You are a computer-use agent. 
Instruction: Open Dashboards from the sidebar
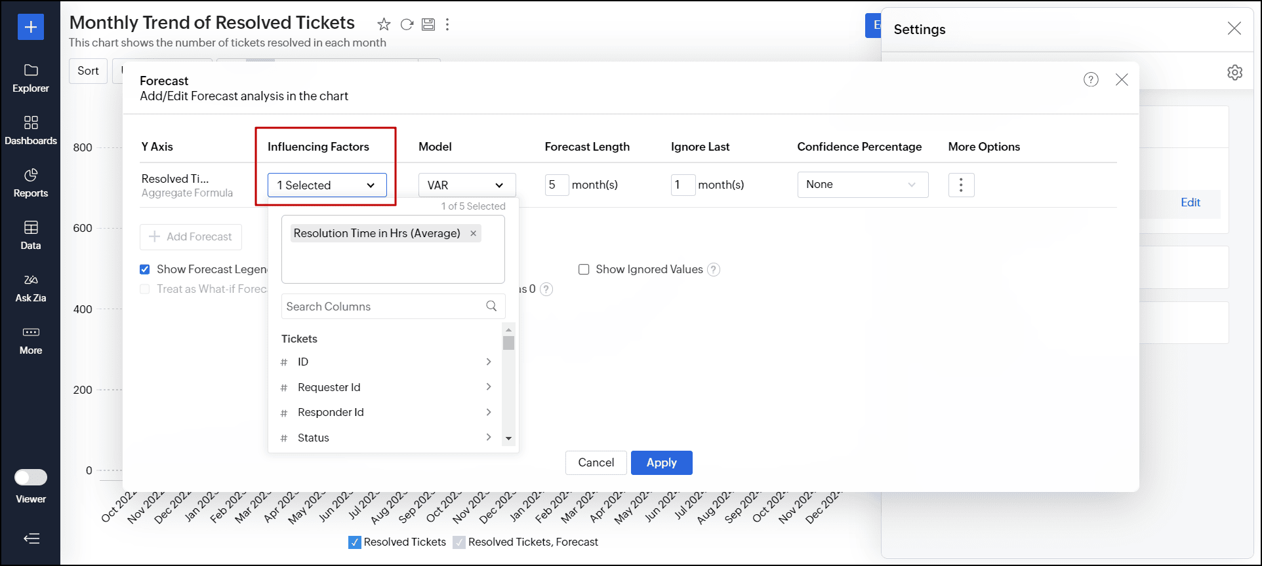31,130
